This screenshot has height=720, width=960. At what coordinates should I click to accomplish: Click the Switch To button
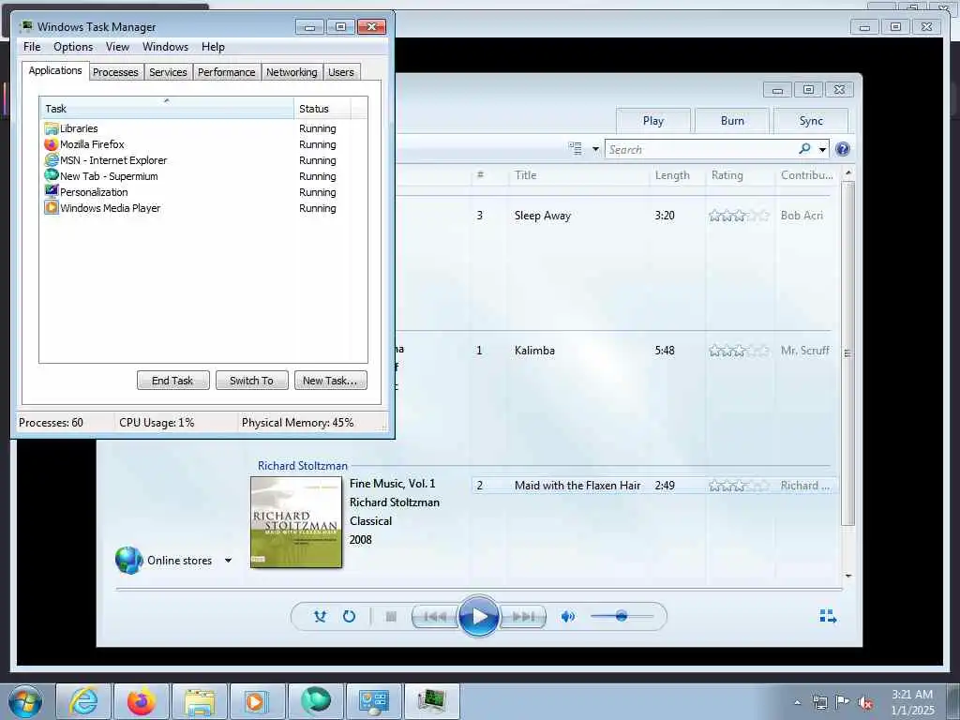[251, 381]
